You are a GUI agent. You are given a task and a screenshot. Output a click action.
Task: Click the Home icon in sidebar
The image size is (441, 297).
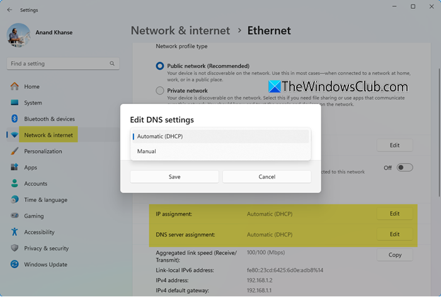tap(14, 86)
